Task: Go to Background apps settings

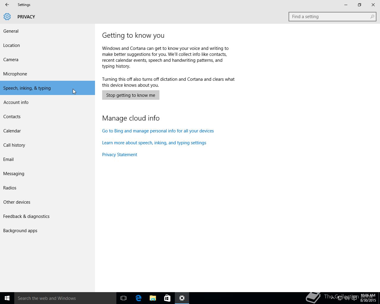Action: (47, 230)
